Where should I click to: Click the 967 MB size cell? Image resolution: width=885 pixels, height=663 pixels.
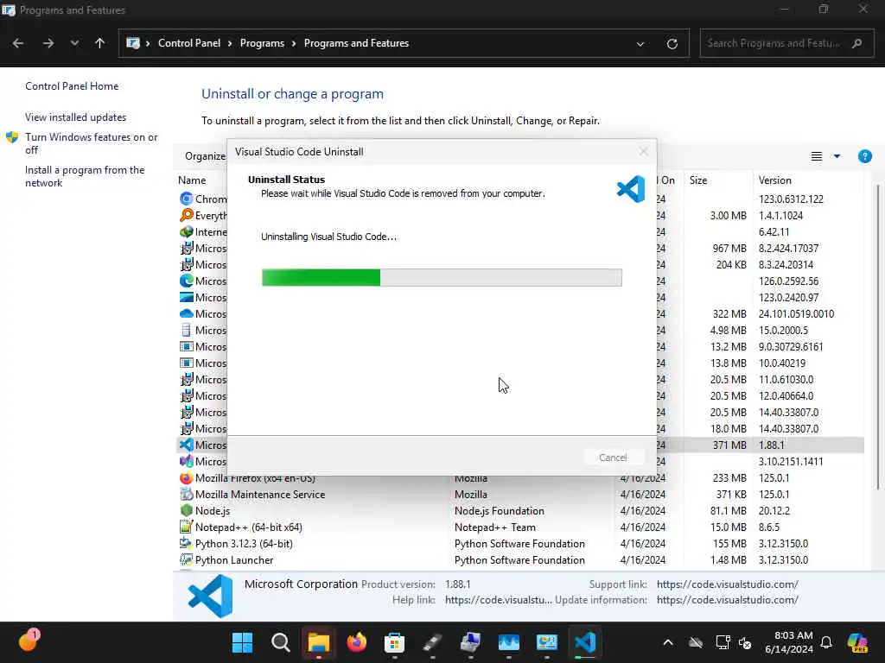(x=729, y=248)
